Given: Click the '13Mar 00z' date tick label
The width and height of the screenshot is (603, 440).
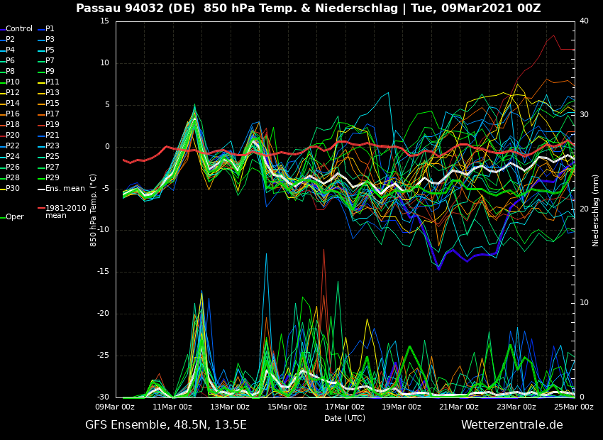Looking at the screenshot, I should [x=230, y=407].
